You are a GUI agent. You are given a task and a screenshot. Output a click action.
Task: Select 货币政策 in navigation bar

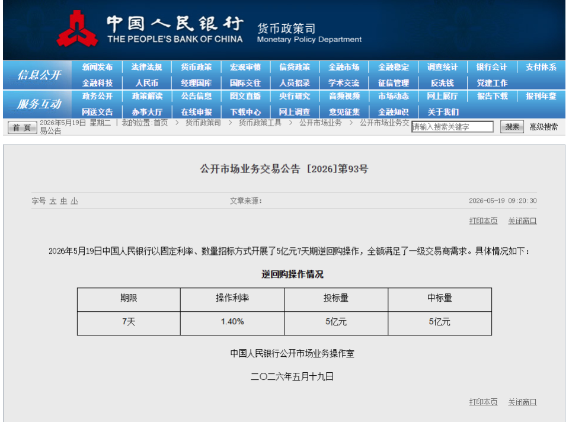tap(196, 67)
